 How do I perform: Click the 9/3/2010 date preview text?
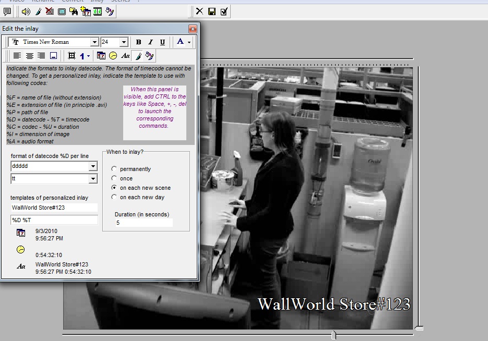click(46, 231)
